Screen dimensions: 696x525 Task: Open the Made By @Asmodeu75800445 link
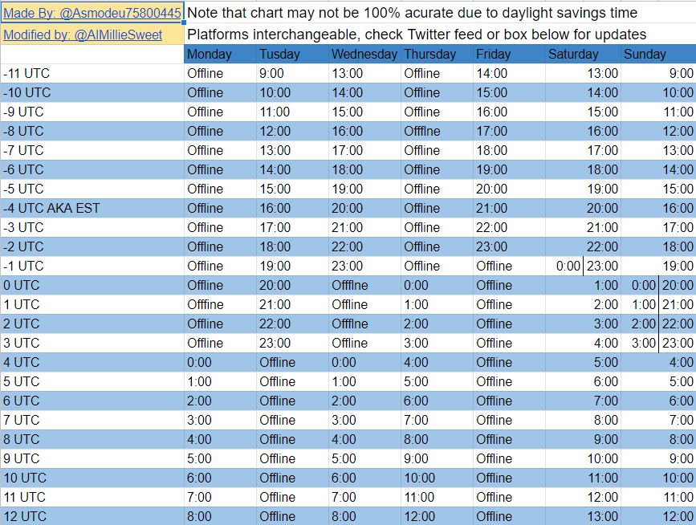coord(92,13)
